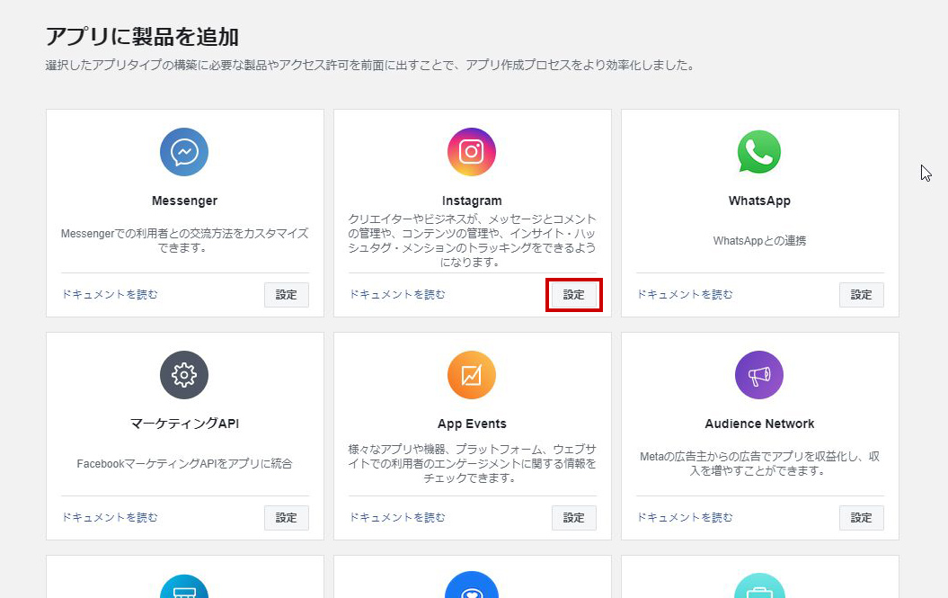Set up App Events using 設定
The height and width of the screenshot is (598, 948).
point(574,518)
